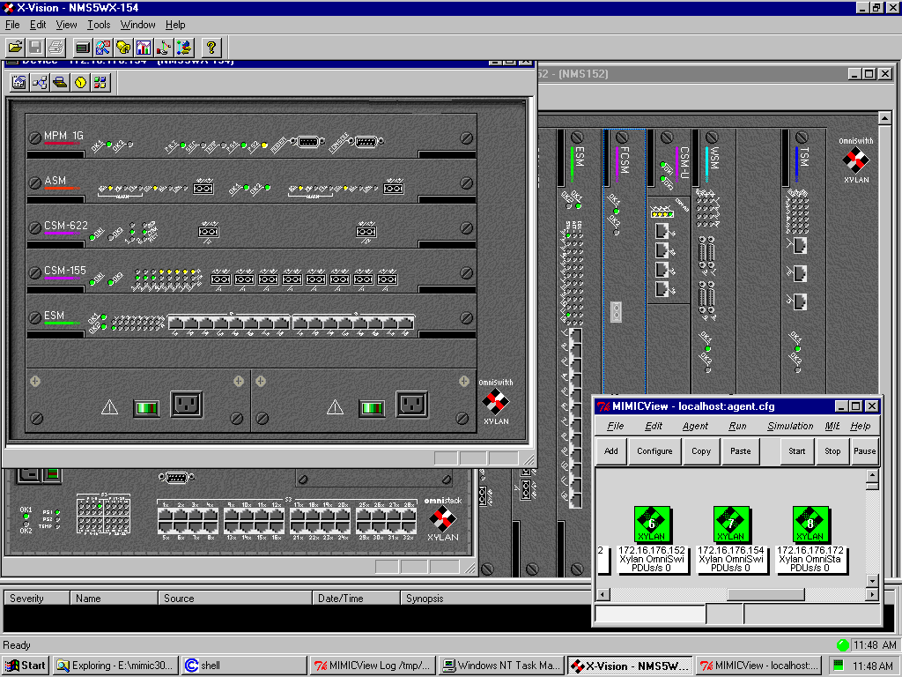902x677 pixels.
Task: Click the right power supply outlet socket
Action: 412,405
